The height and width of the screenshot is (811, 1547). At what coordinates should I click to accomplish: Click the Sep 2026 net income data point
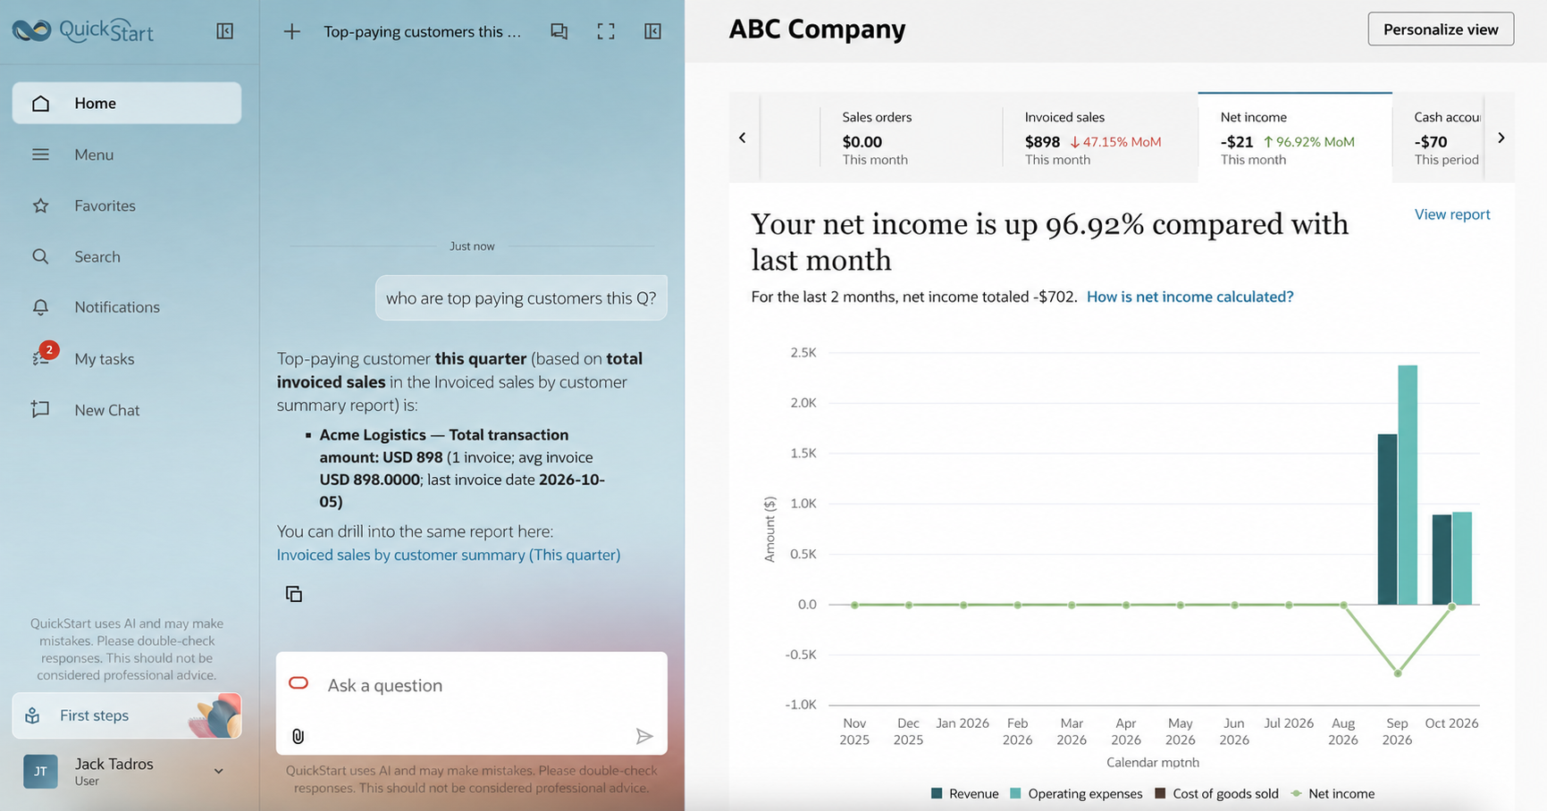click(x=1398, y=673)
